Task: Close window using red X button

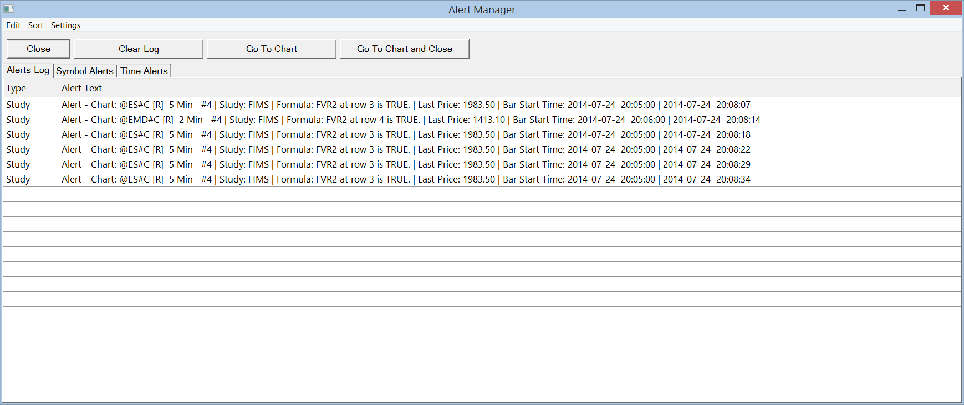Action: pyautogui.click(x=946, y=8)
